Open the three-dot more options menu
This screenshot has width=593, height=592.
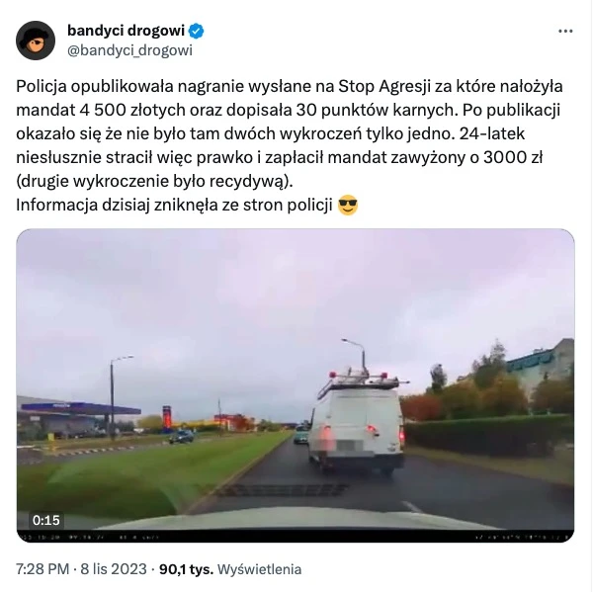coord(565,31)
